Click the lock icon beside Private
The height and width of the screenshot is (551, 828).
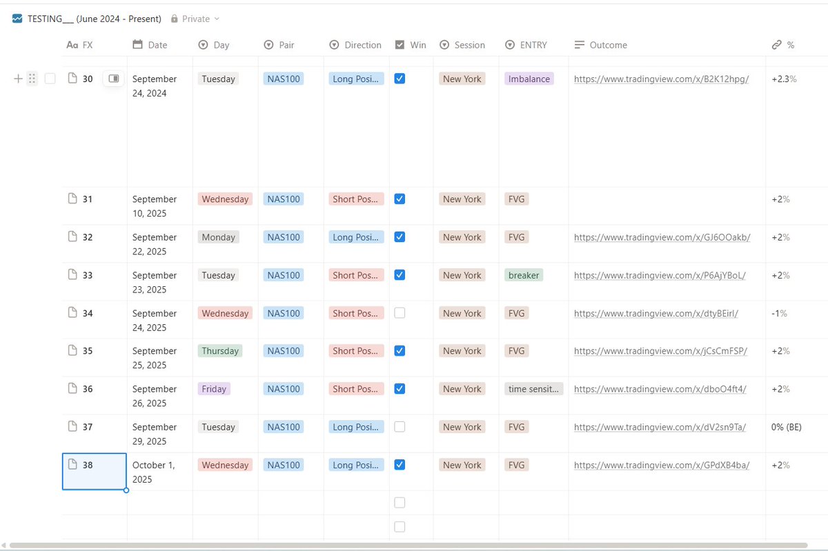(x=175, y=19)
